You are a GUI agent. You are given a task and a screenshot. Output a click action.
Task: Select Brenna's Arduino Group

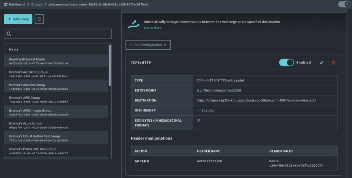[x=27, y=85]
